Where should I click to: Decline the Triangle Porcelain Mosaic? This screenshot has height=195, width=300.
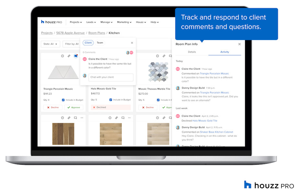tap(53, 108)
